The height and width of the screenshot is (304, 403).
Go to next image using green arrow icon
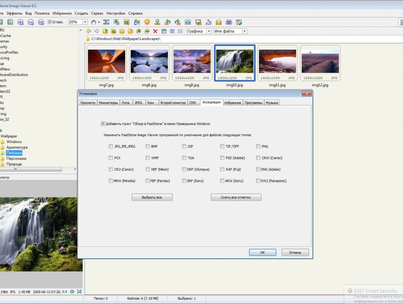pyautogui.click(x=10, y=22)
